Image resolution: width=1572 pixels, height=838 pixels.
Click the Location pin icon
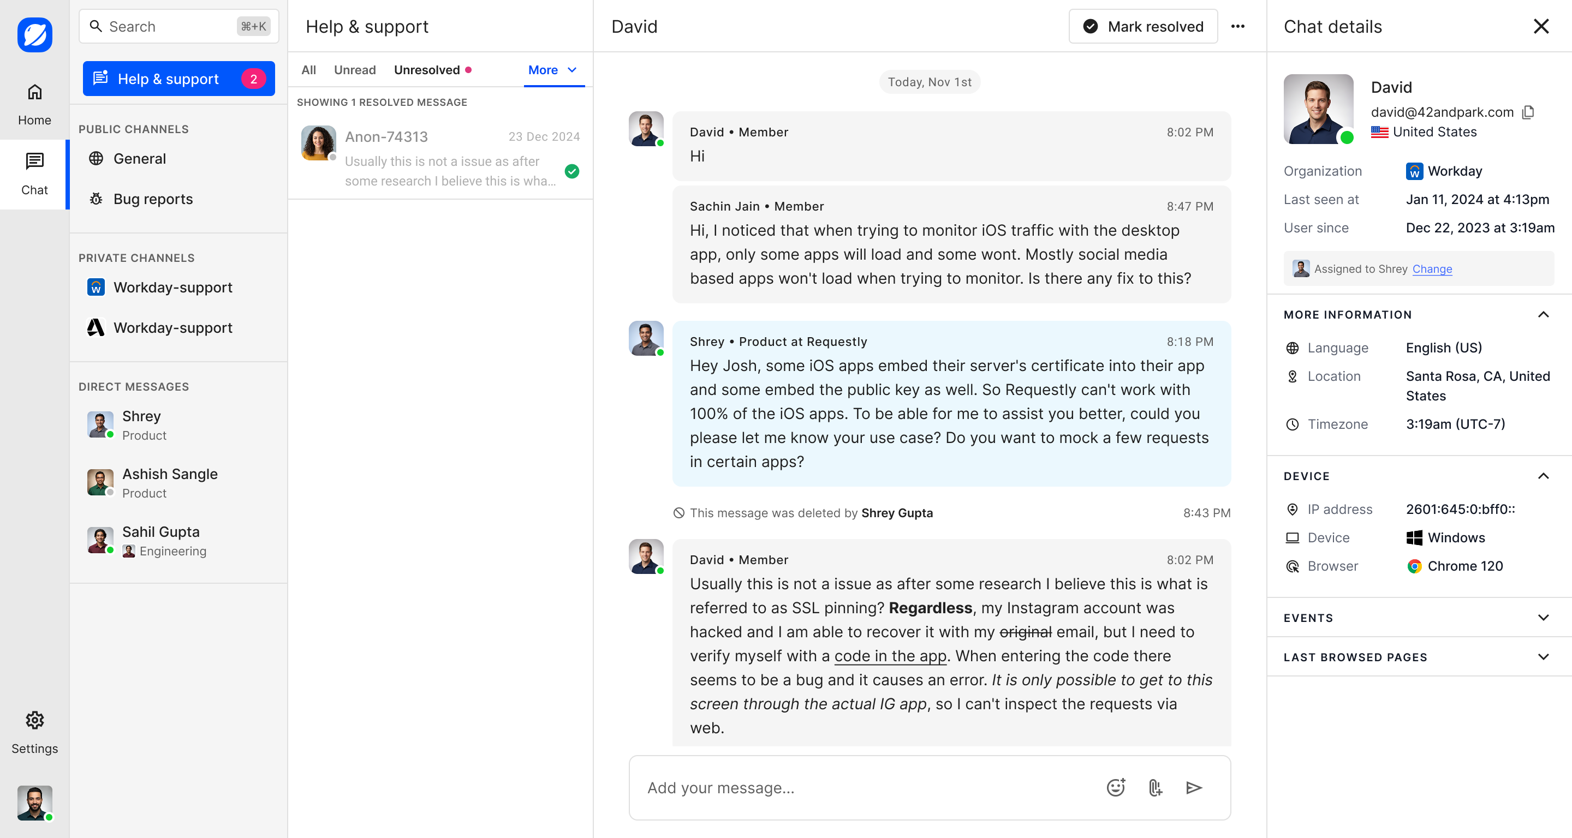tap(1292, 376)
